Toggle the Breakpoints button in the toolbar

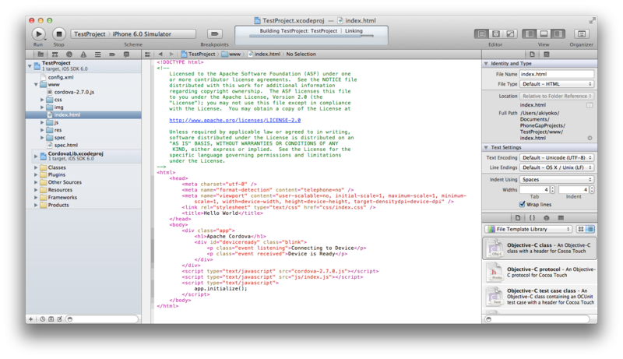pyautogui.click(x=215, y=34)
